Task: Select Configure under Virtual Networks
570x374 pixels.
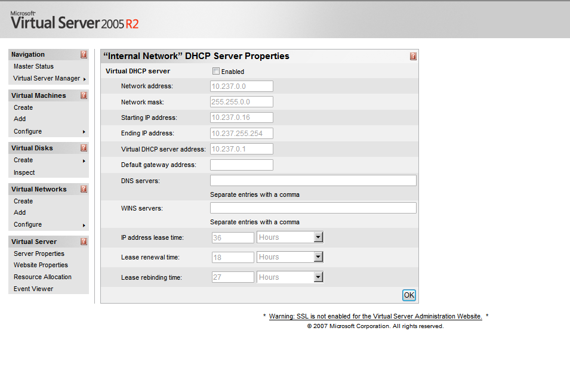Action: click(x=27, y=225)
